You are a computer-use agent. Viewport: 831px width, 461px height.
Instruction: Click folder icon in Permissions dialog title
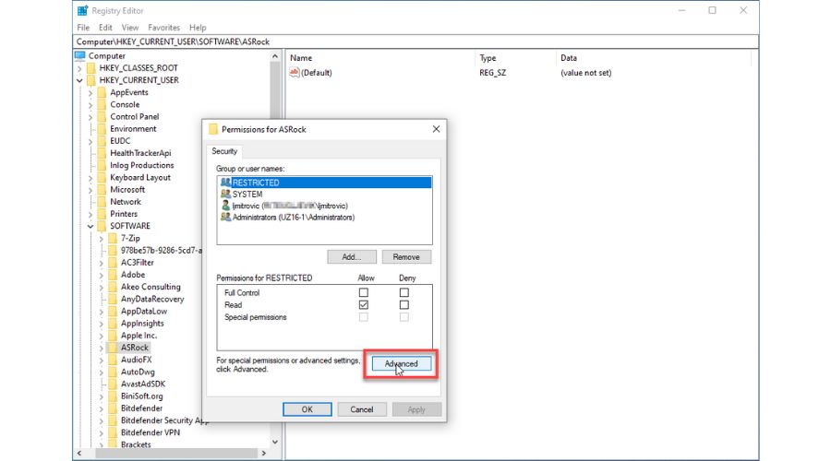[x=213, y=129]
